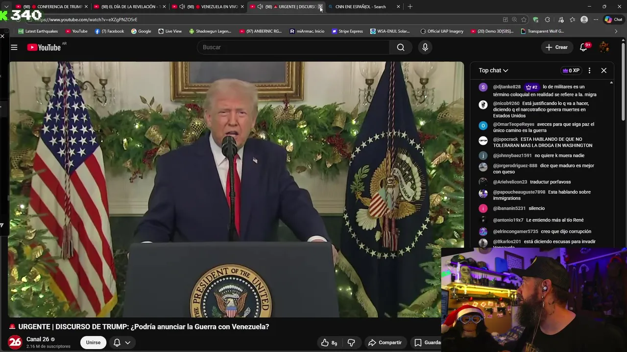Open the 0 XP points badge
This screenshot has width=627, height=352.
coord(571,70)
